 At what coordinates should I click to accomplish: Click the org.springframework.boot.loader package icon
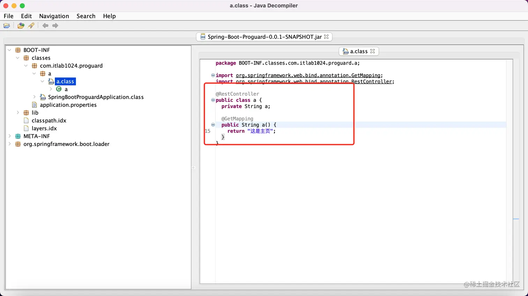(x=18, y=144)
